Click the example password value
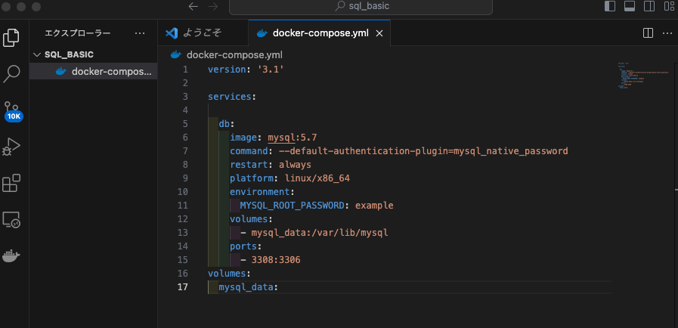This screenshot has height=328, width=678. click(x=374, y=206)
